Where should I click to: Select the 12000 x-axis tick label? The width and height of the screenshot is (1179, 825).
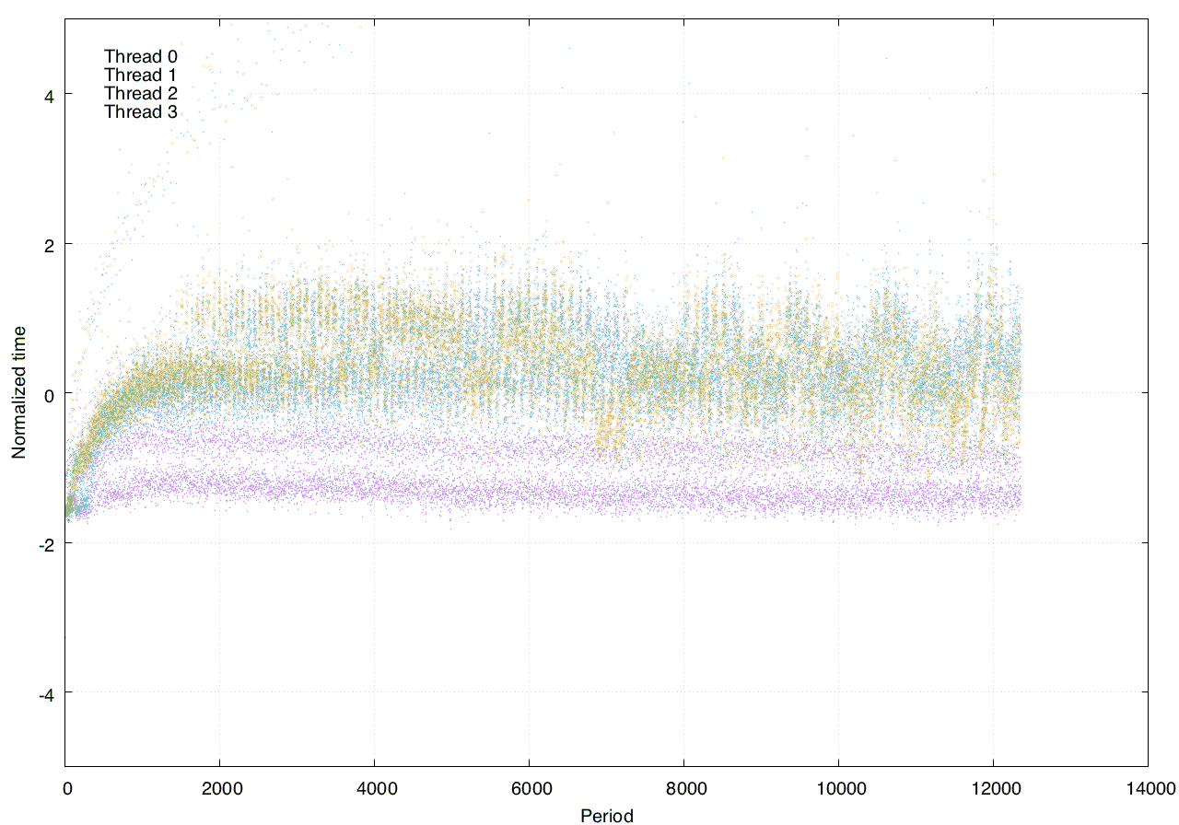coord(993,788)
